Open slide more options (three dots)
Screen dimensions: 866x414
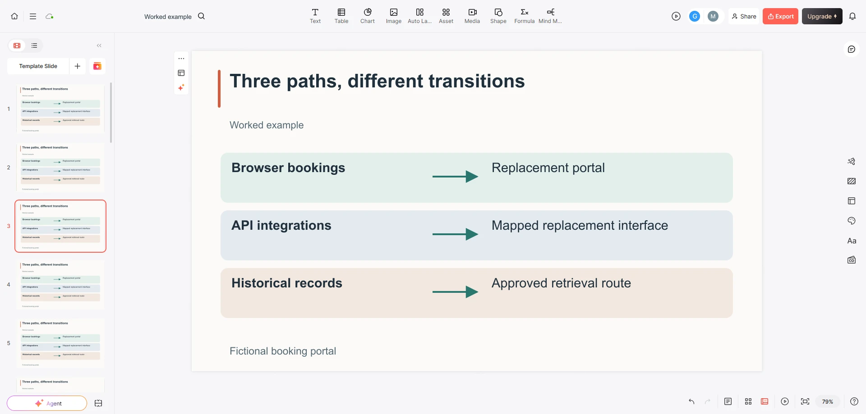click(x=181, y=59)
